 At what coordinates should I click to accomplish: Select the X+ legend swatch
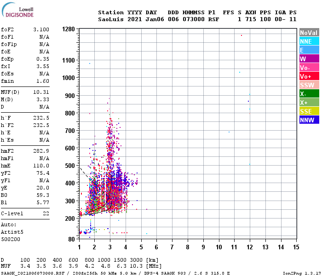coord(309,103)
